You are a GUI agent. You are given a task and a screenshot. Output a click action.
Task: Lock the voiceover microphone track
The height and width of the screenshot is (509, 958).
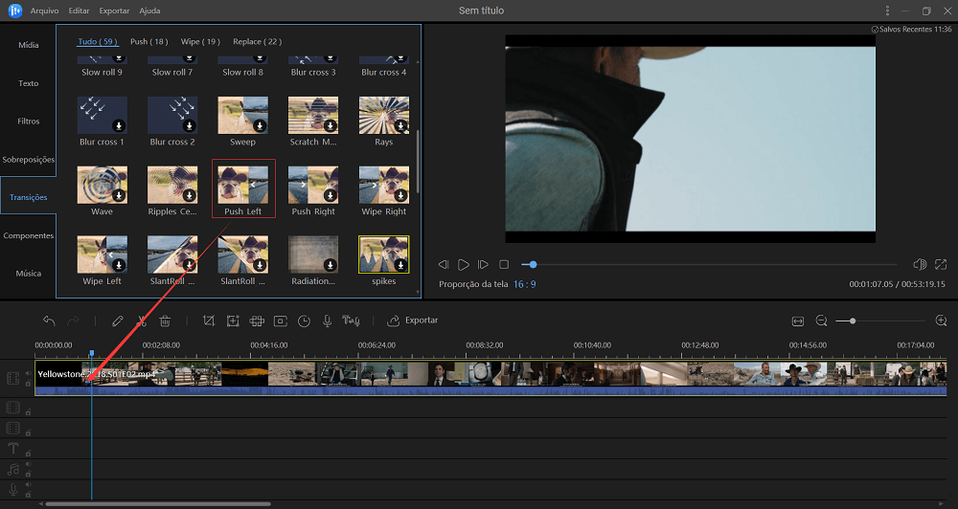pos(28,495)
